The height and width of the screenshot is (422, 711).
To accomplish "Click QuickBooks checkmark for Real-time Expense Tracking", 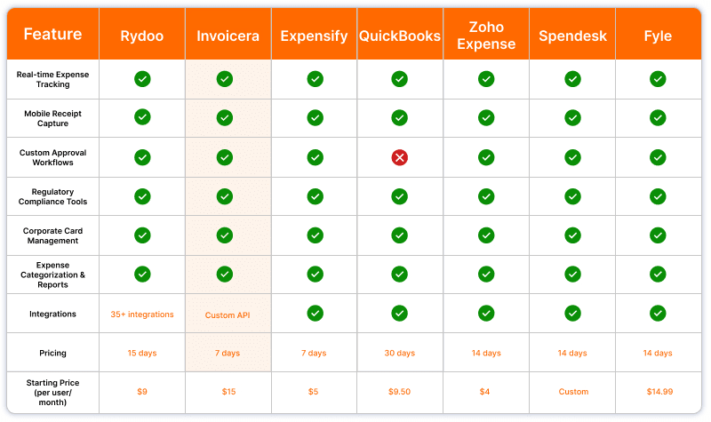I will point(399,79).
